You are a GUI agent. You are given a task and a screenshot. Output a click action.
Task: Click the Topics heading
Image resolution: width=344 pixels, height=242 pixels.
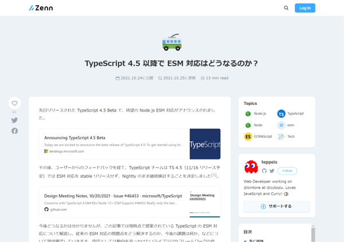251,104
